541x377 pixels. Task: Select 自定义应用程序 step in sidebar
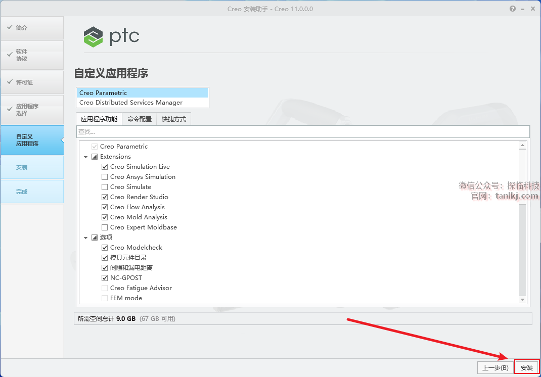tap(32, 140)
